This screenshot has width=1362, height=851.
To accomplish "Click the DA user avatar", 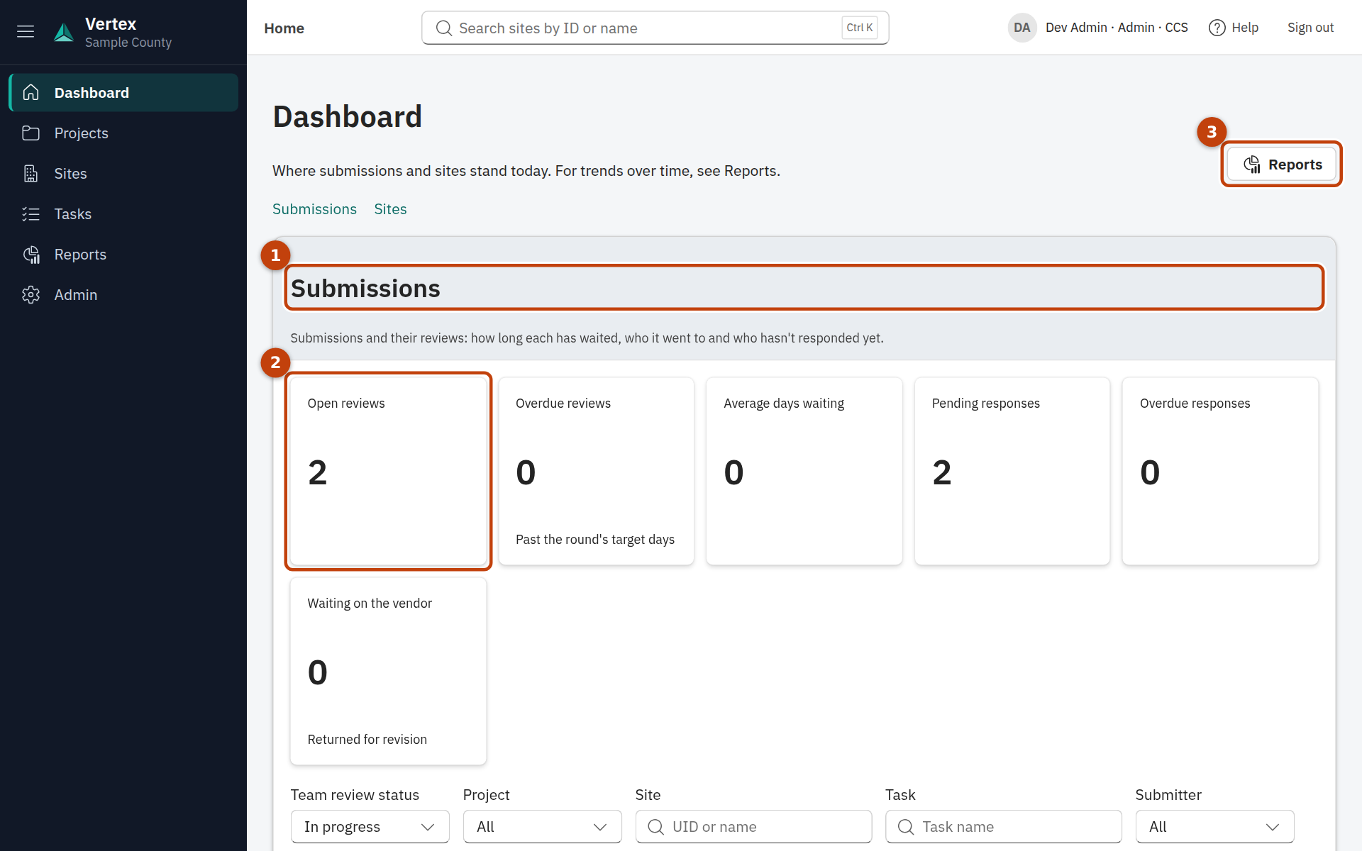I will click(x=1021, y=28).
